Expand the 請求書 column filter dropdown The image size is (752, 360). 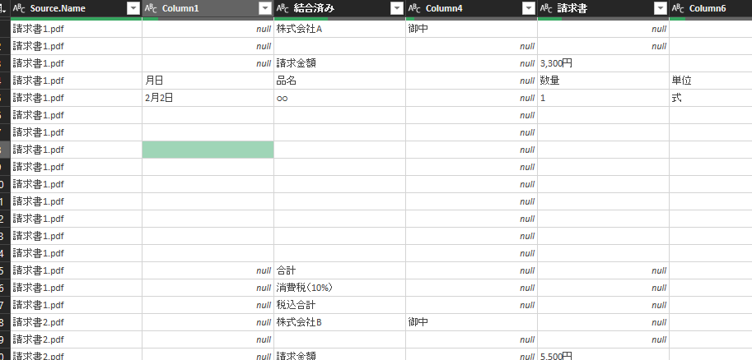[659, 8]
